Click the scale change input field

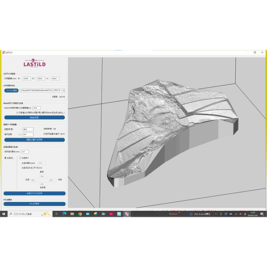point(28,134)
